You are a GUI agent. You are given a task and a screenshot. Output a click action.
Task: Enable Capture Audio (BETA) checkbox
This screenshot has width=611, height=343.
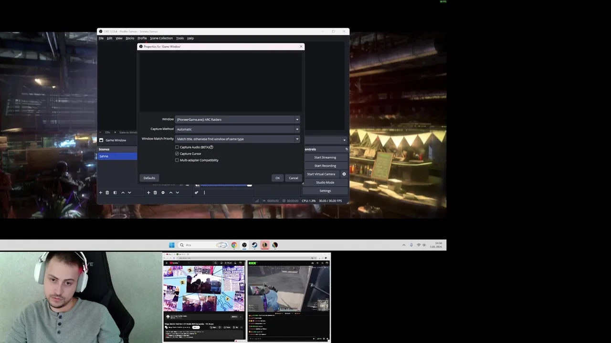click(177, 147)
